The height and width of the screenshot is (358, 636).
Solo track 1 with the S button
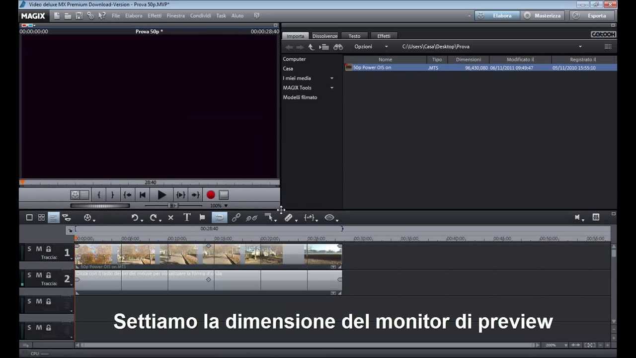29,249
